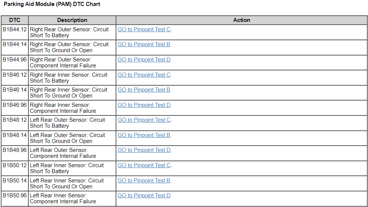Open Pinpoint Test B link for B1B44:14

pyautogui.click(x=144, y=44)
